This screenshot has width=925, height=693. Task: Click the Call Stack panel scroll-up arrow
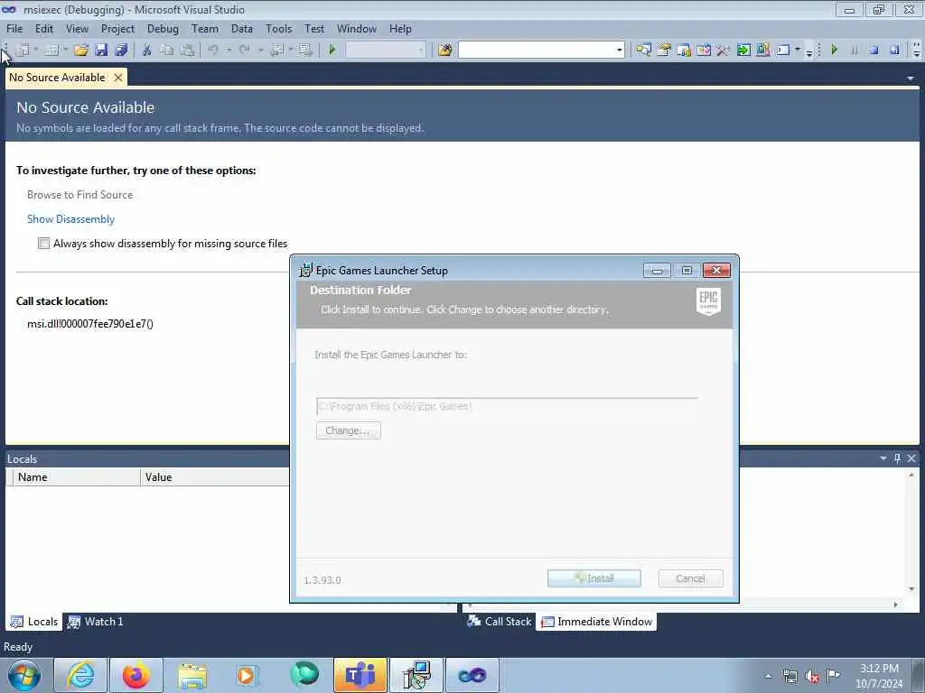tap(911, 475)
